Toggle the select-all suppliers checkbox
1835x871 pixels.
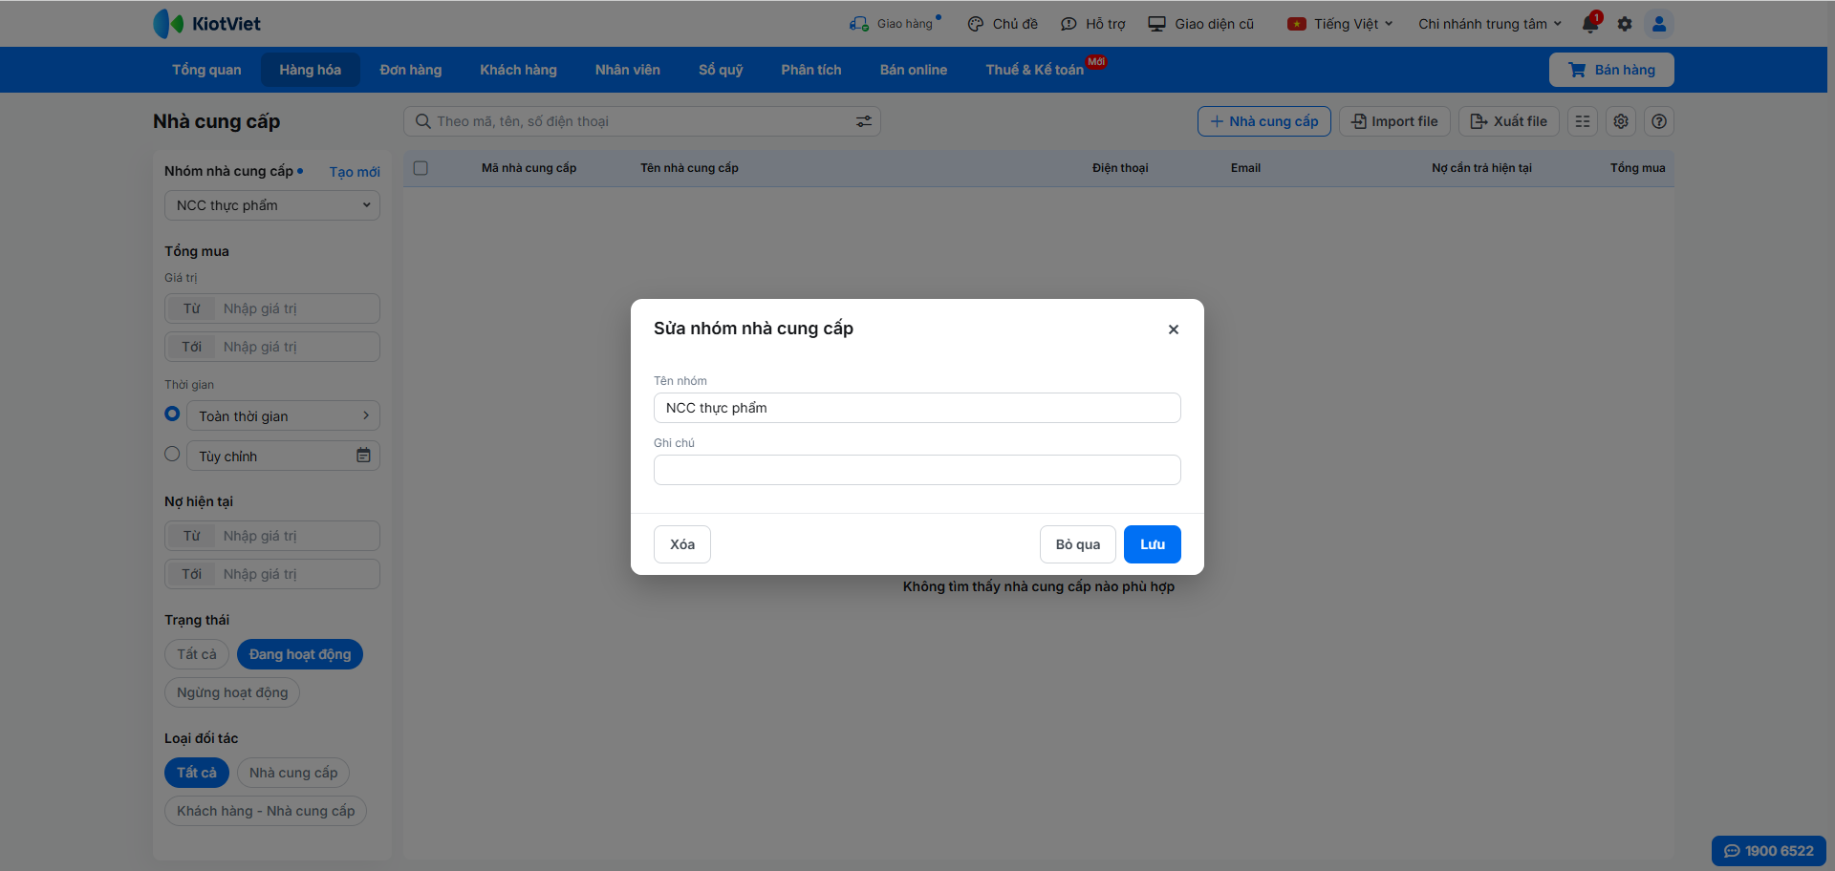(x=421, y=168)
